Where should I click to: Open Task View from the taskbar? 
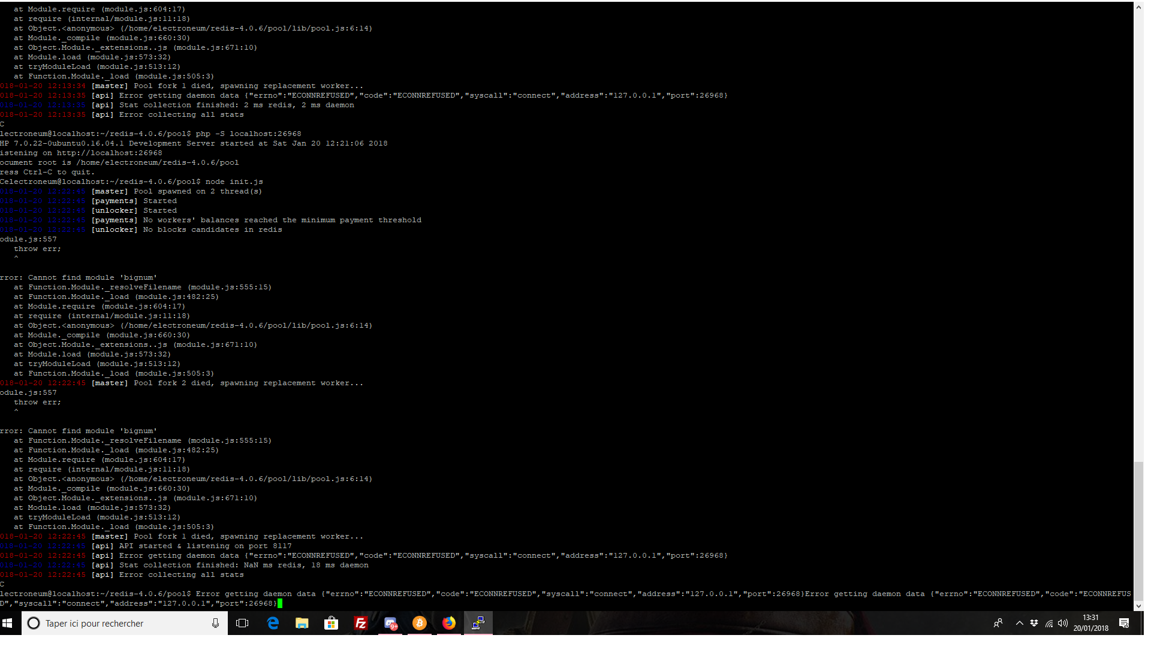(242, 623)
